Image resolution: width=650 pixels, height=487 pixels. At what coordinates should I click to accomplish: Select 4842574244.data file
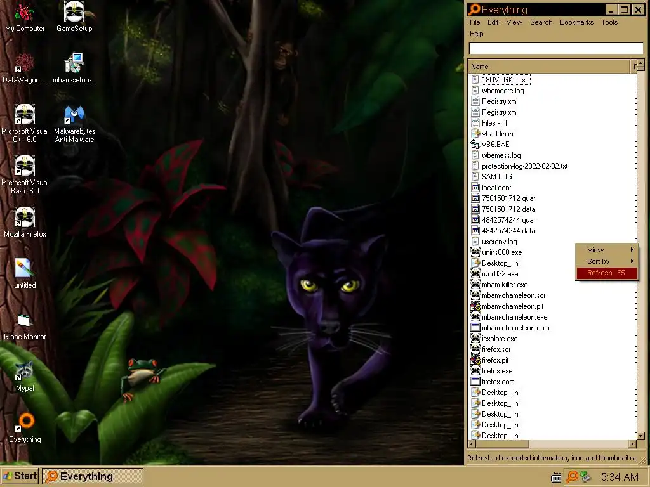[x=508, y=231]
